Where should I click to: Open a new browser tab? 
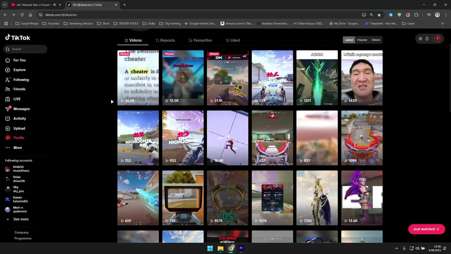(x=124, y=5)
